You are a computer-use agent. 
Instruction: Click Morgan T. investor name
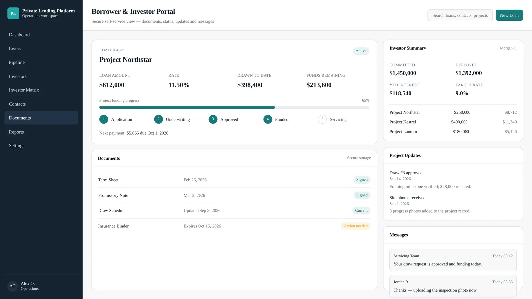(x=508, y=48)
